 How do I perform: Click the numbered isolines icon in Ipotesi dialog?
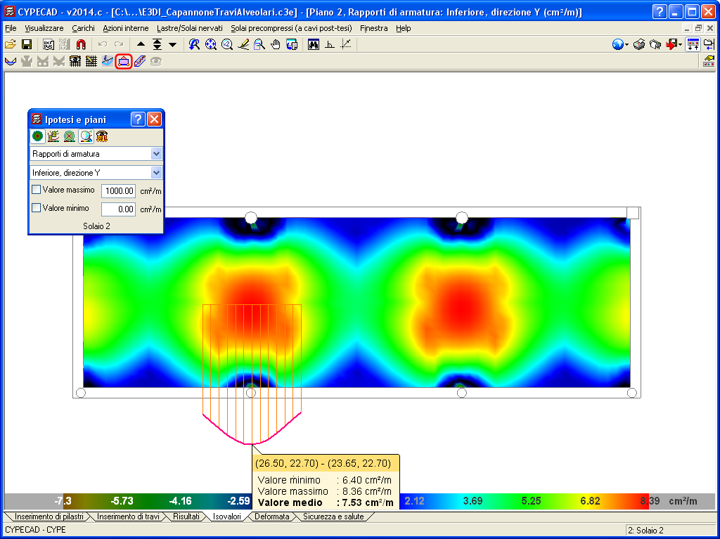pyautogui.click(x=53, y=136)
